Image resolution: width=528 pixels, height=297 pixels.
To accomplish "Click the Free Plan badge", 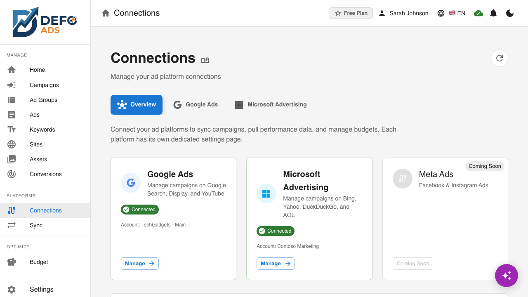I will (351, 13).
